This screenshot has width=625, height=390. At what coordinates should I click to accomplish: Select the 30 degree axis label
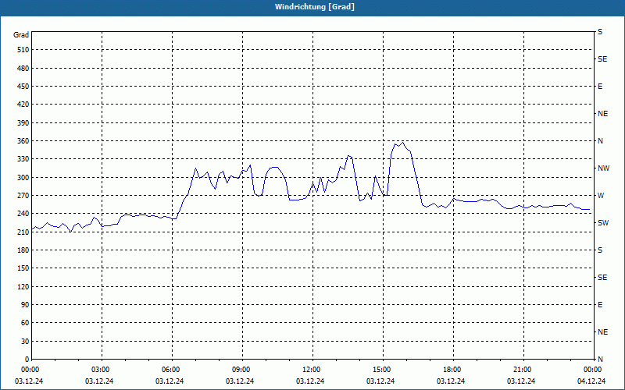click(x=25, y=341)
